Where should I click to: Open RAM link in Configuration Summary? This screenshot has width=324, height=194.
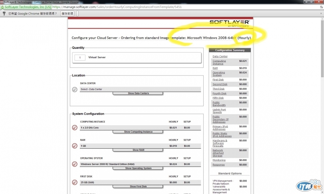coord(215,68)
